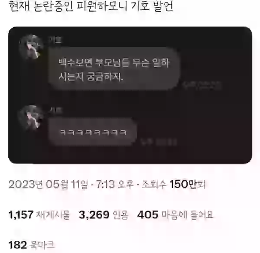
Task: Click the timestamp beside the ㅋㅋㅋ bubble
Action: coord(159,142)
